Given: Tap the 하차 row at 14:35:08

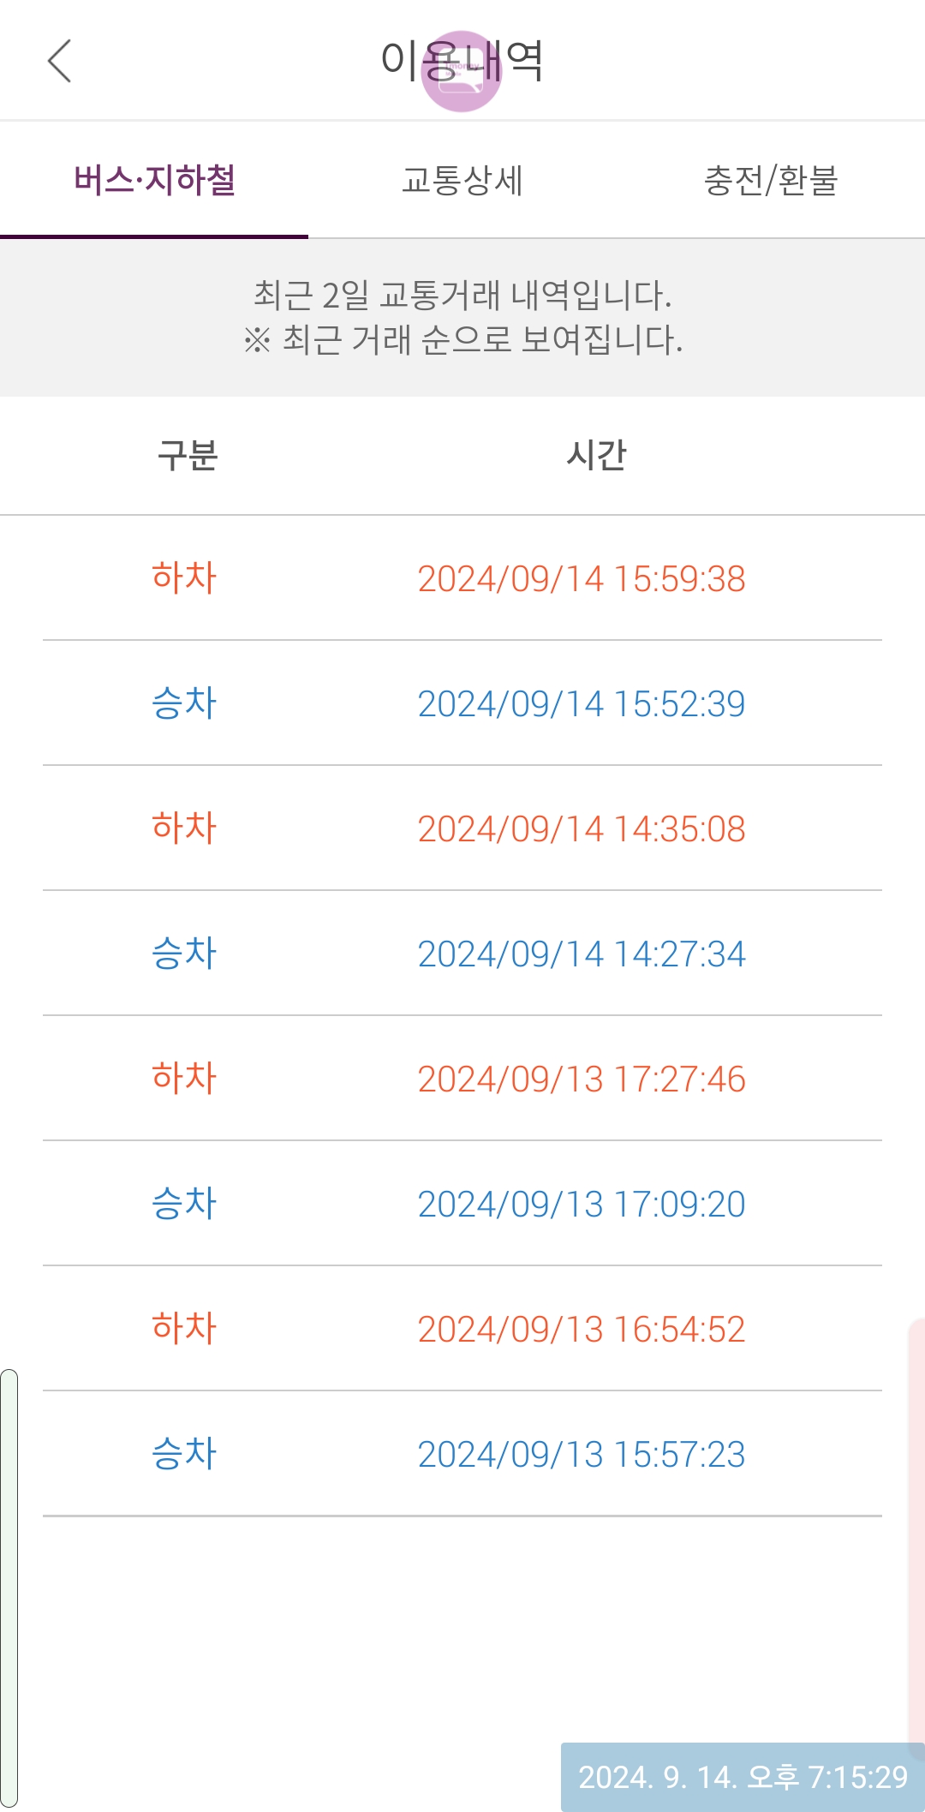Looking at the screenshot, I should pyautogui.click(x=462, y=828).
